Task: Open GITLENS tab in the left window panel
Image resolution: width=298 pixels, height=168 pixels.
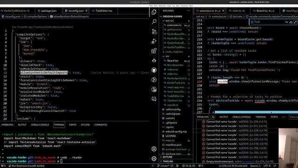Action: (x=85, y=125)
